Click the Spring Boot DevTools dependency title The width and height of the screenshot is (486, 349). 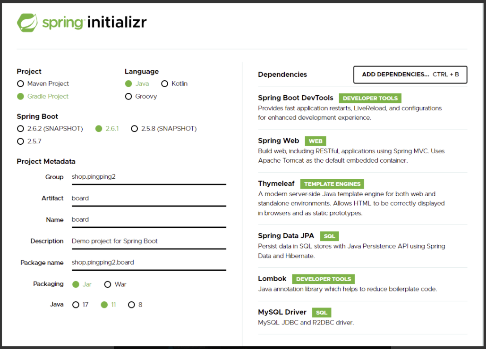[295, 98]
